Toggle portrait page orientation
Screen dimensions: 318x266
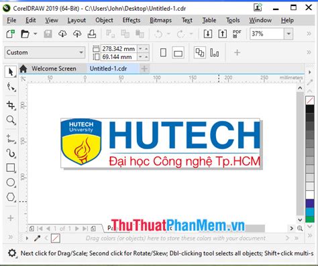coord(164,52)
